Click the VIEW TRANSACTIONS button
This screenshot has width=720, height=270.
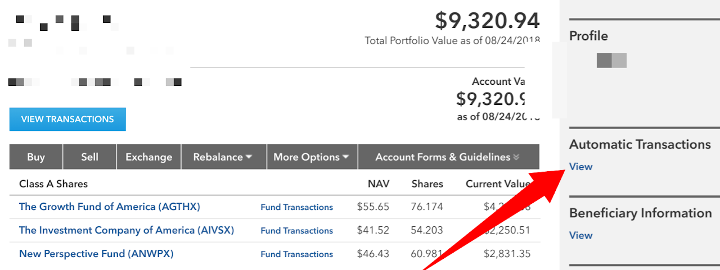coord(67,119)
